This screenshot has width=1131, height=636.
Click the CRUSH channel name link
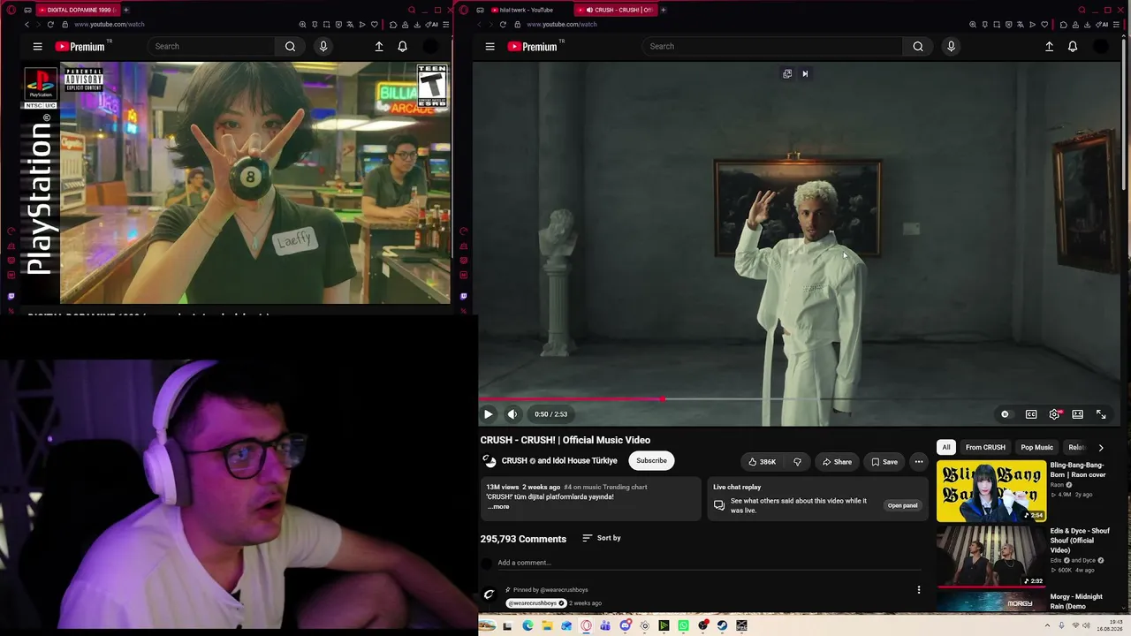(x=514, y=460)
